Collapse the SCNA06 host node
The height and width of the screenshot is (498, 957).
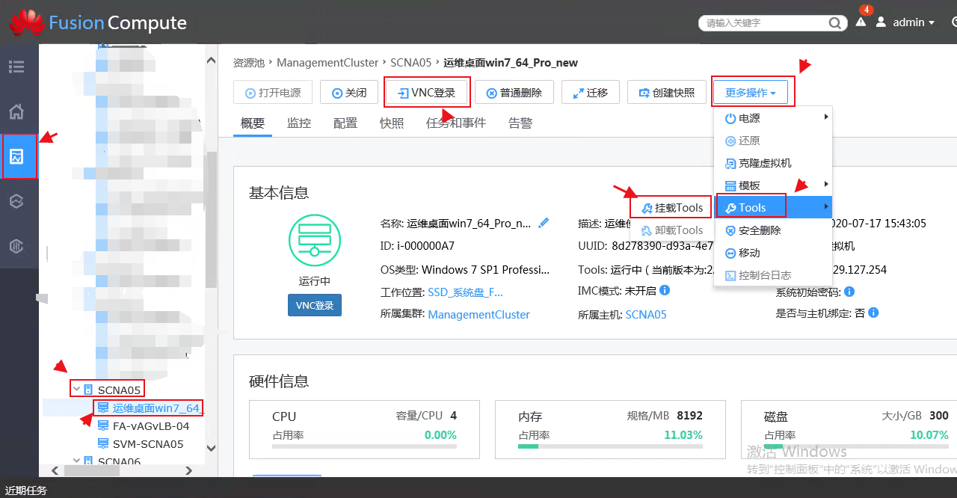pyautogui.click(x=76, y=461)
